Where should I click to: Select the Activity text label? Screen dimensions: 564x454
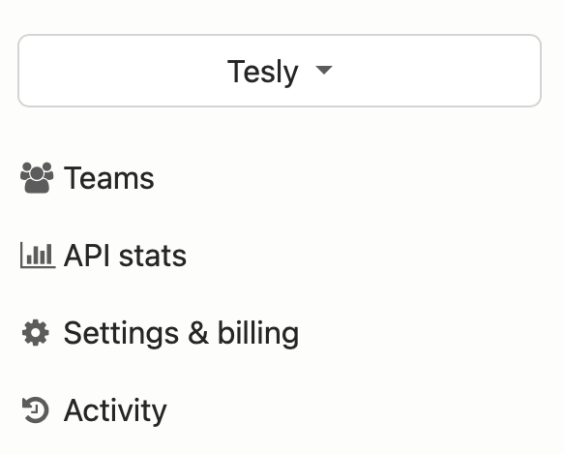coord(115,411)
